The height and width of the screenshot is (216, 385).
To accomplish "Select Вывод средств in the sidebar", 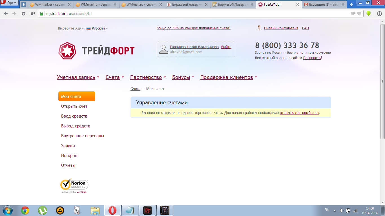I will (x=76, y=126).
